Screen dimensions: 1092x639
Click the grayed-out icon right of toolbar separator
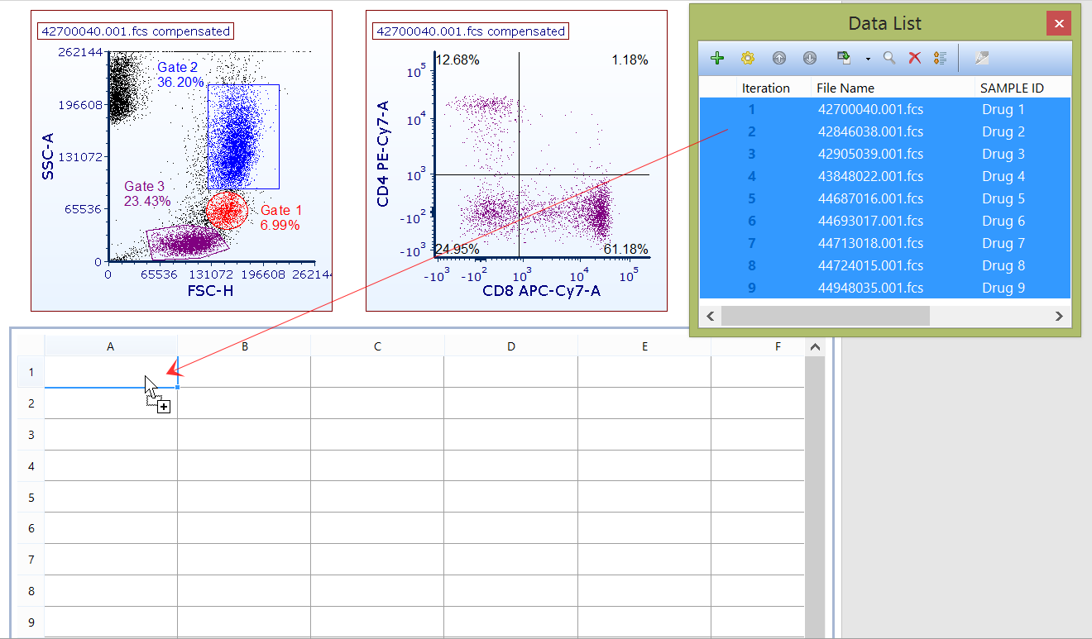[x=982, y=58]
